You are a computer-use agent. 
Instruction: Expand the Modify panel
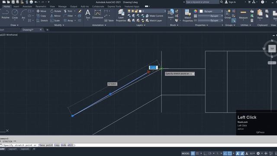pyautogui.click(x=59, y=25)
